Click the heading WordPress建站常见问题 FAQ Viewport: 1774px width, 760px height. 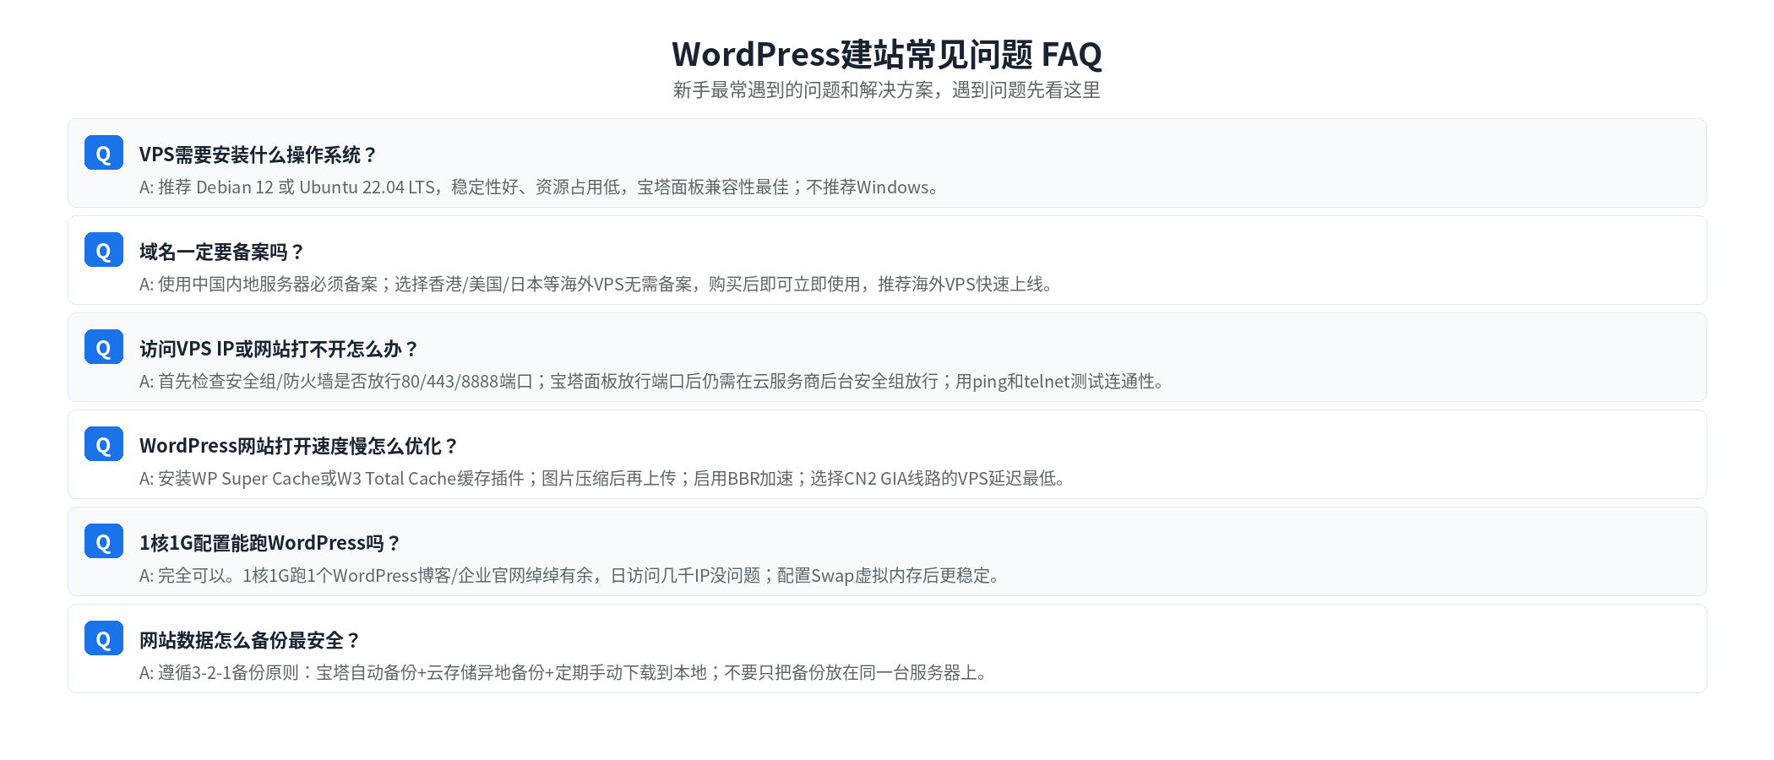point(887,54)
